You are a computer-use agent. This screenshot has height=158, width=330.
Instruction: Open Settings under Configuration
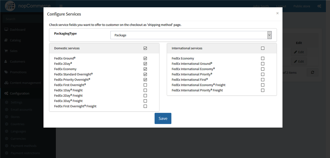coord(16,102)
